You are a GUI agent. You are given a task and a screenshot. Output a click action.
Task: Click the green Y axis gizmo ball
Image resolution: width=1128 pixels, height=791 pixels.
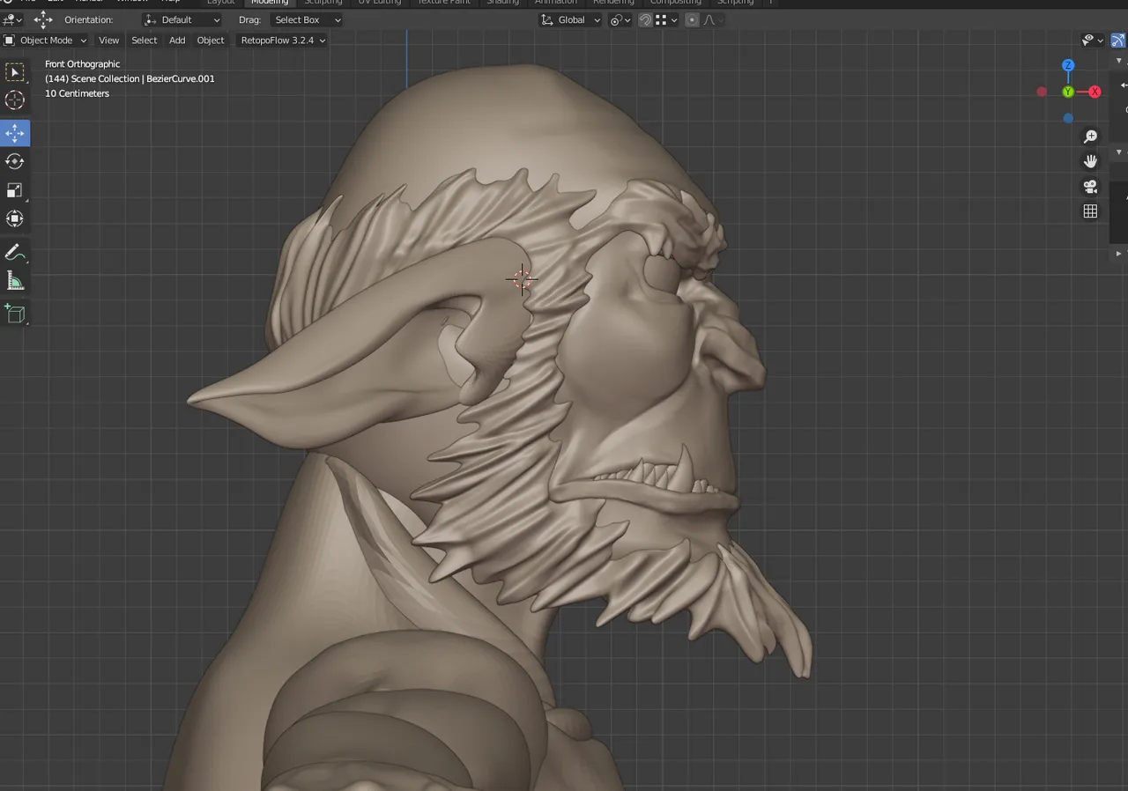[1068, 92]
